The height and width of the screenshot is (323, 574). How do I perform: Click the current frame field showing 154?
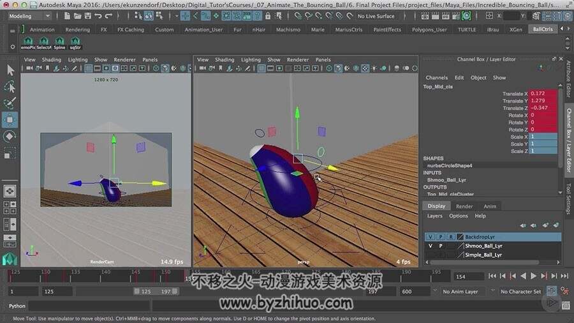468,277
